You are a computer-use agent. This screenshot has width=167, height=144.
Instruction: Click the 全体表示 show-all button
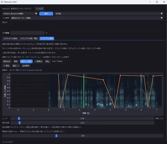[x=26, y=66]
